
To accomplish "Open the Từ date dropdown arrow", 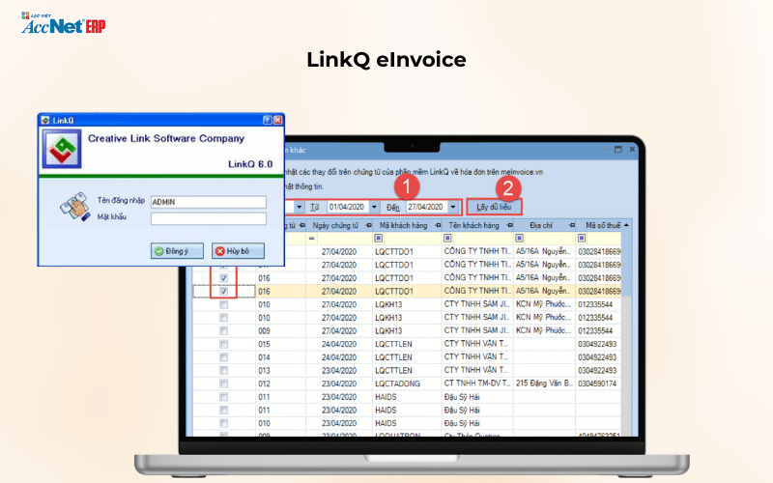I will (374, 207).
